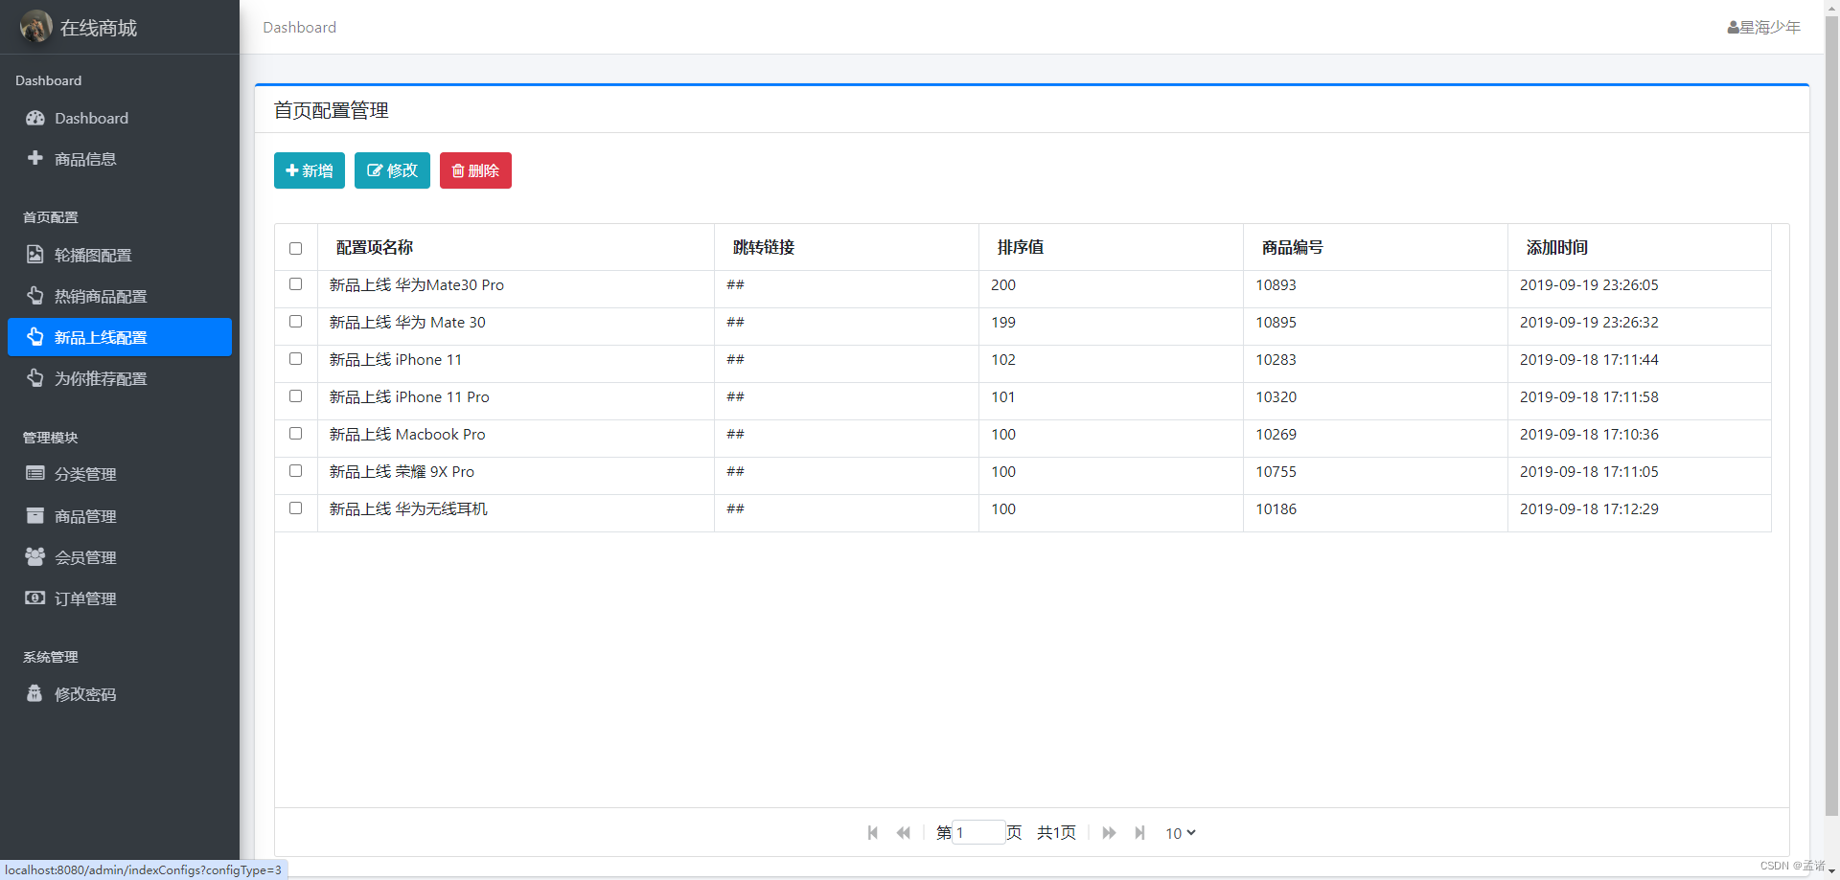Open 商品信息 in the sidebar
Viewport: 1840px width, 880px height.
click(x=120, y=159)
